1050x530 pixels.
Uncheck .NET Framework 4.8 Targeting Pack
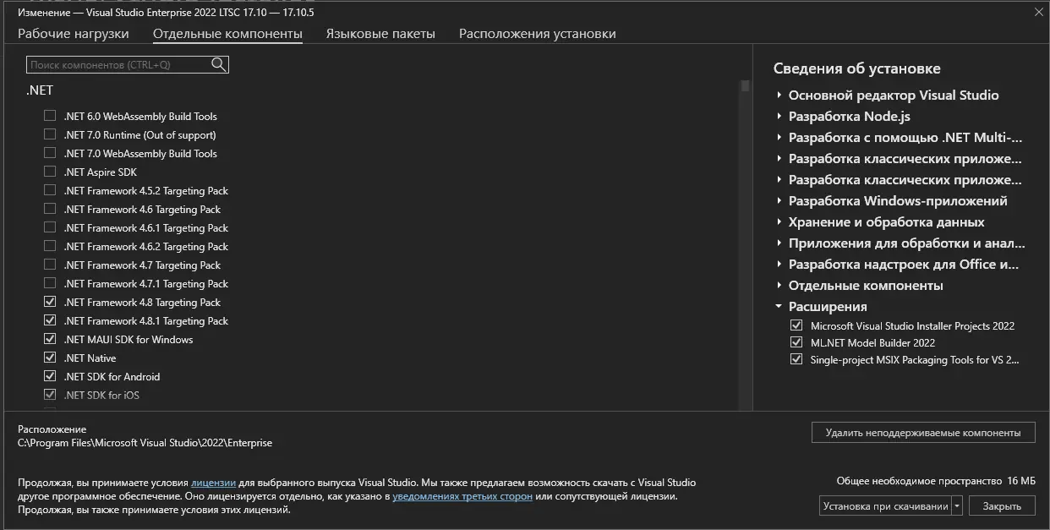[50, 302]
